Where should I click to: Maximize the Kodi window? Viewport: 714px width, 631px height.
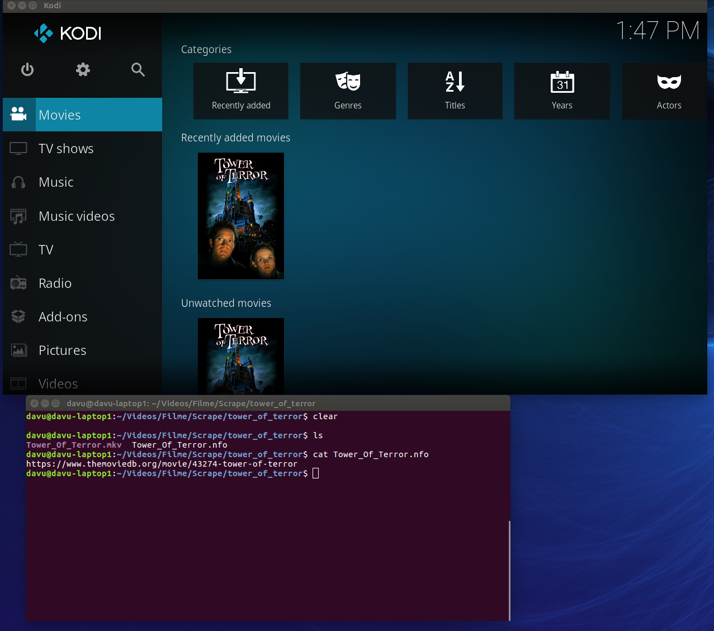coord(33,6)
